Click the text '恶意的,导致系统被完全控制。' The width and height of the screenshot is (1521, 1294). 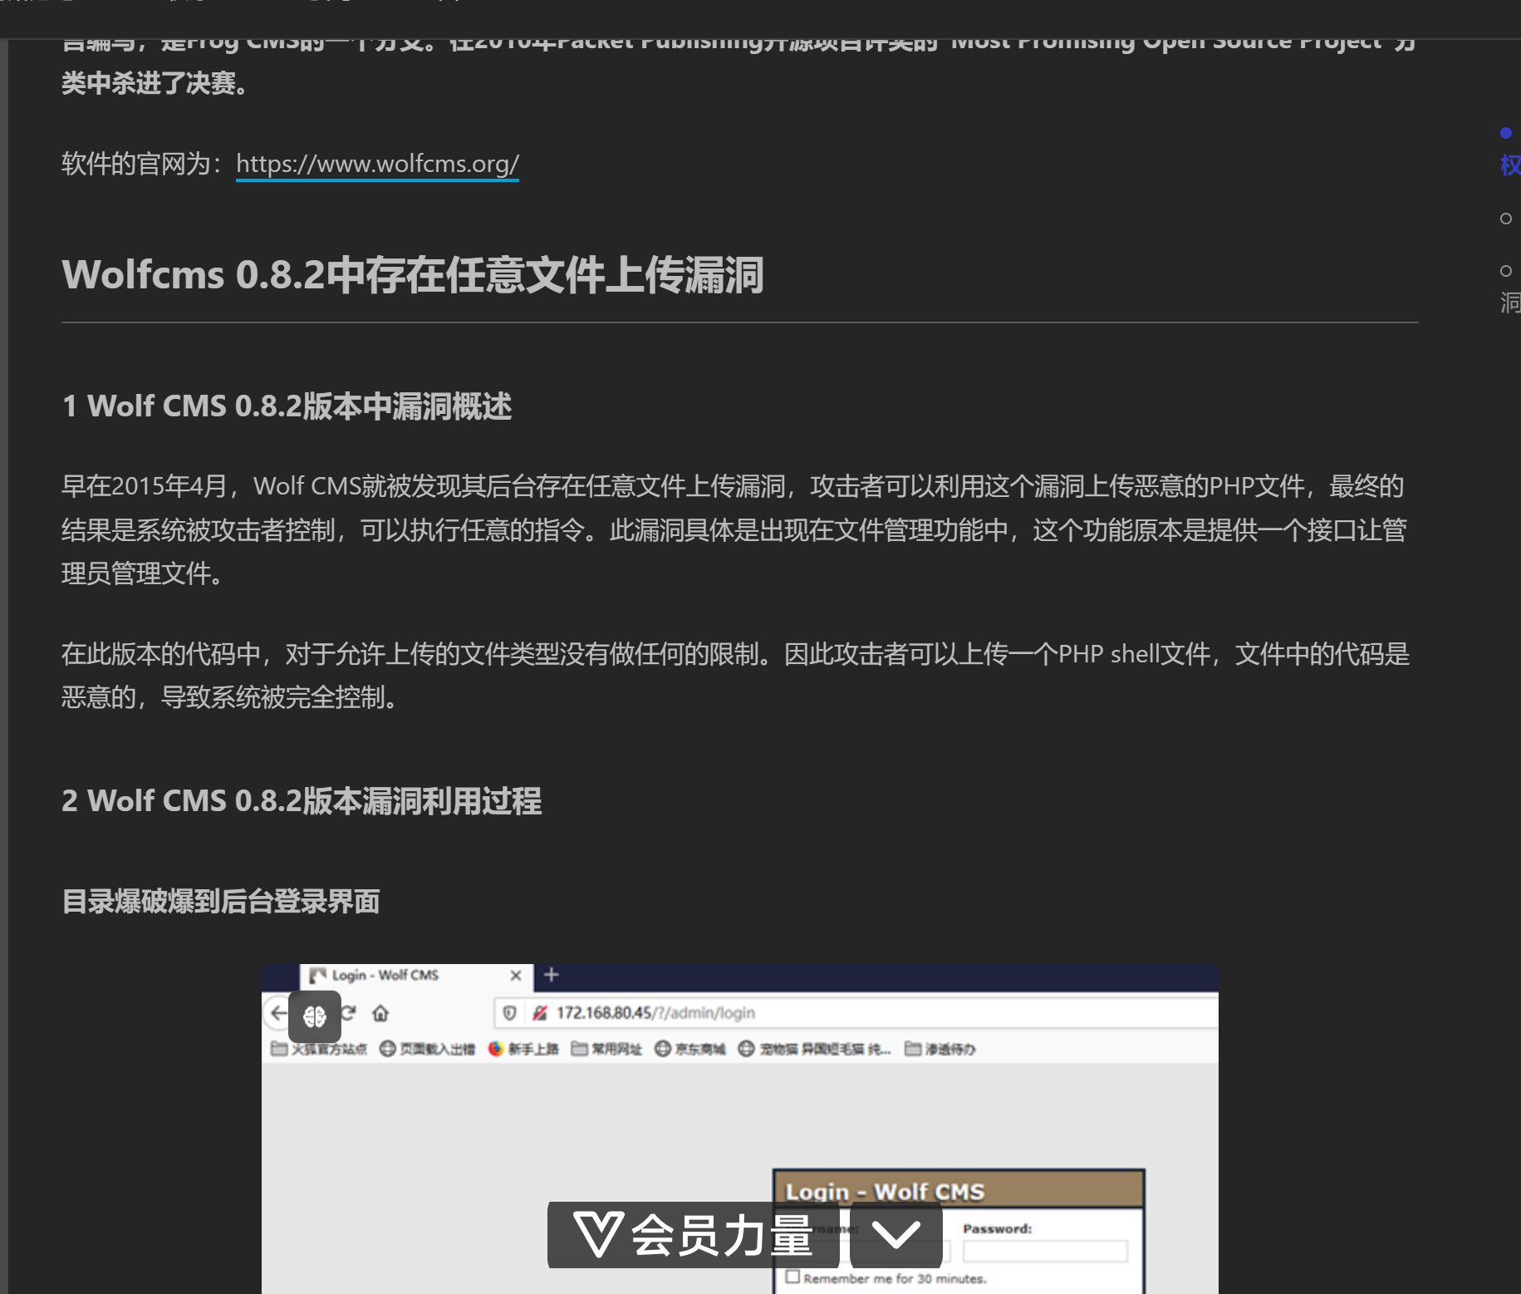[229, 696]
